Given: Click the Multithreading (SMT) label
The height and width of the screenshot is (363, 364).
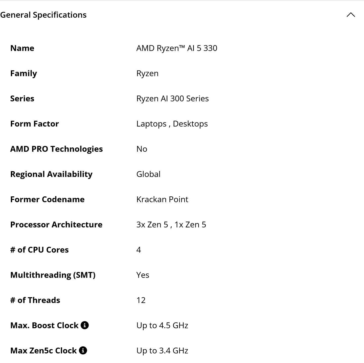Looking at the screenshot, I should [x=53, y=275].
